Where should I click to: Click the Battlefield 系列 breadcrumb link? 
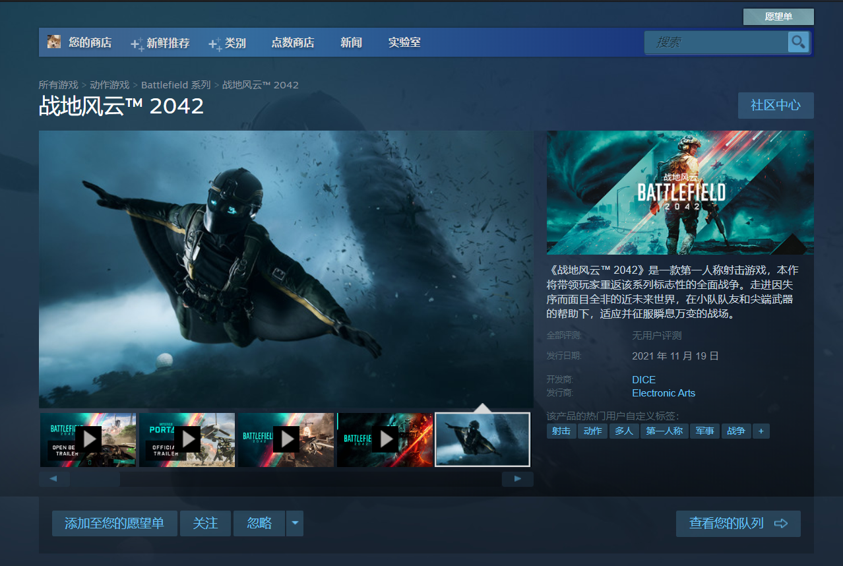tap(175, 85)
